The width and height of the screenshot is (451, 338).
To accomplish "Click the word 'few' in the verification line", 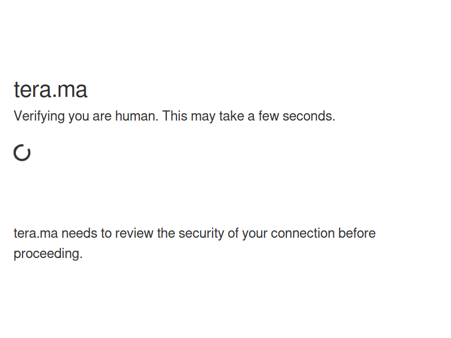I will (269, 116).
